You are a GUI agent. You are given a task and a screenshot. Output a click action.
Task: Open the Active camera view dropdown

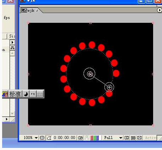(x=150, y=138)
